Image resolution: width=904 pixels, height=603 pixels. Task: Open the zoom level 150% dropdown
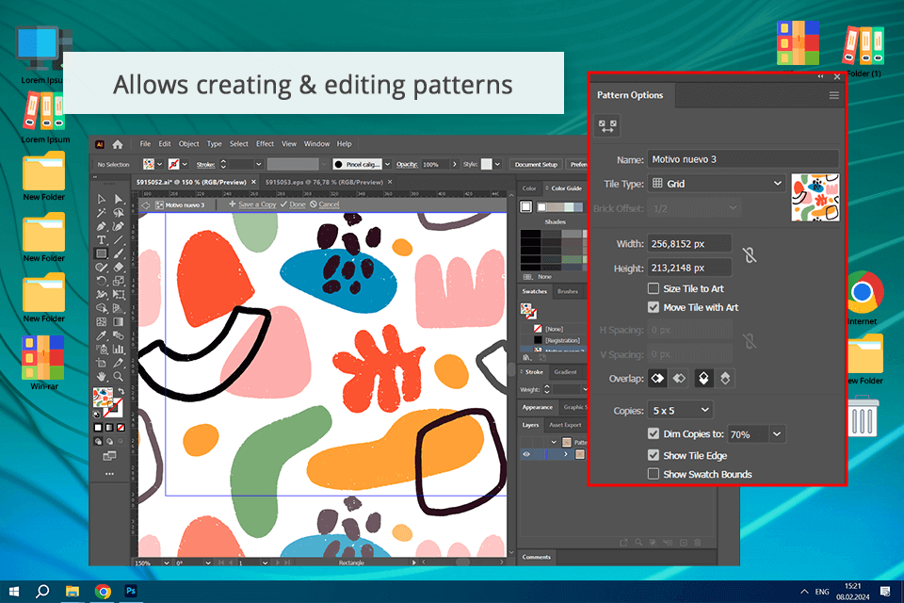(x=166, y=562)
